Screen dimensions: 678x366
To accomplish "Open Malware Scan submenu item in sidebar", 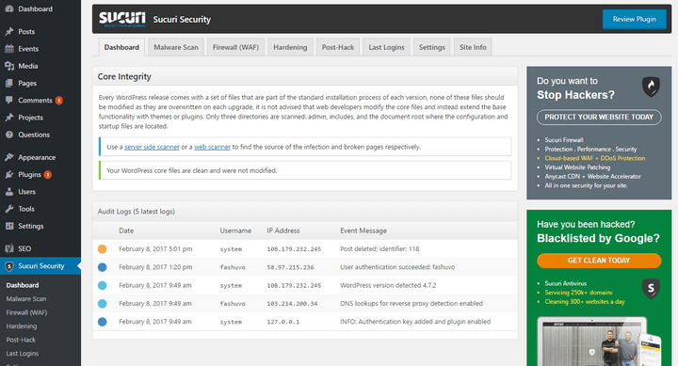I will click(26, 298).
